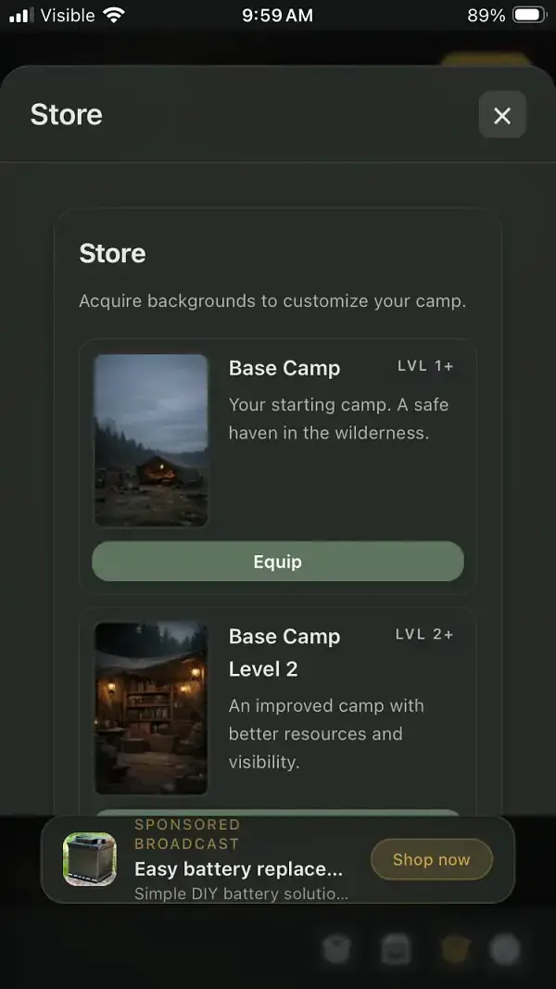Image resolution: width=556 pixels, height=989 pixels.
Task: Select the LVL 1+ badge
Action: click(x=425, y=366)
